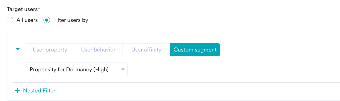Switch to the User affinity tab

coord(146,50)
